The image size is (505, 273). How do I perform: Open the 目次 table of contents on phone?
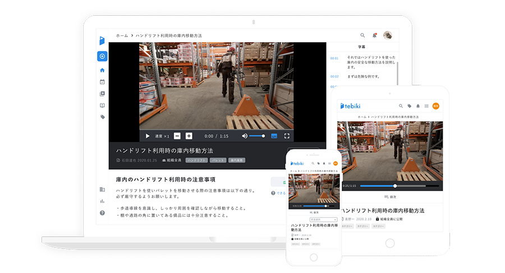point(314,213)
